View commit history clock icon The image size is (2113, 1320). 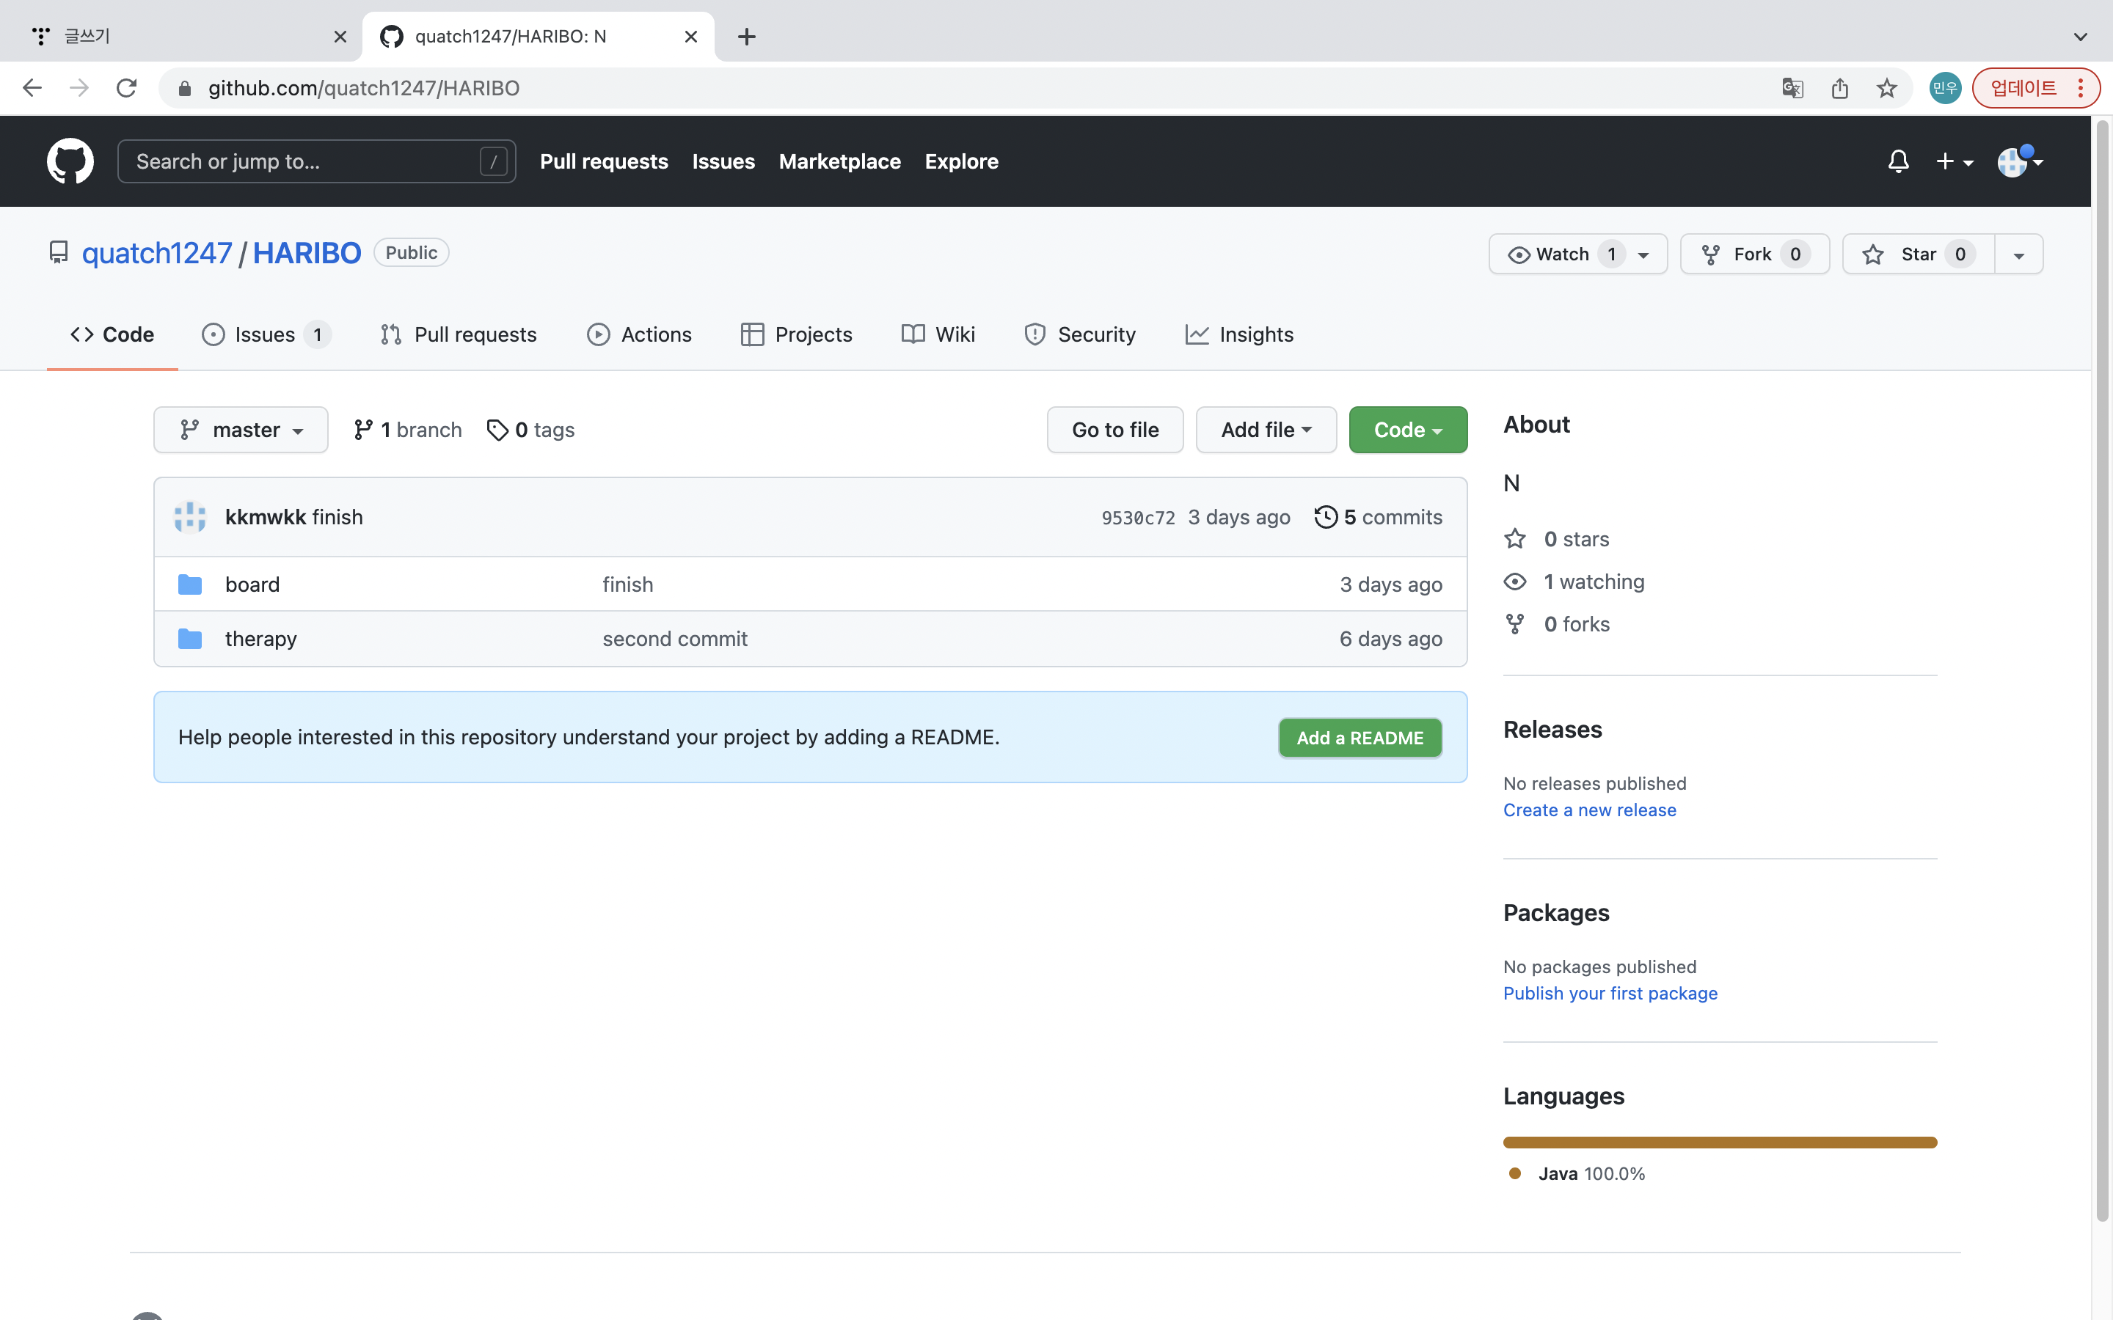point(1326,517)
